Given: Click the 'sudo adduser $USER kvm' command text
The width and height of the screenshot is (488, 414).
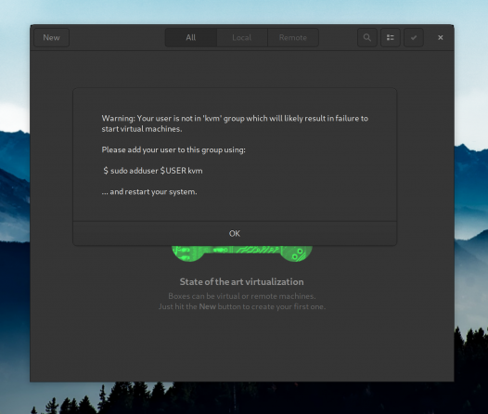Looking at the screenshot, I should point(153,171).
